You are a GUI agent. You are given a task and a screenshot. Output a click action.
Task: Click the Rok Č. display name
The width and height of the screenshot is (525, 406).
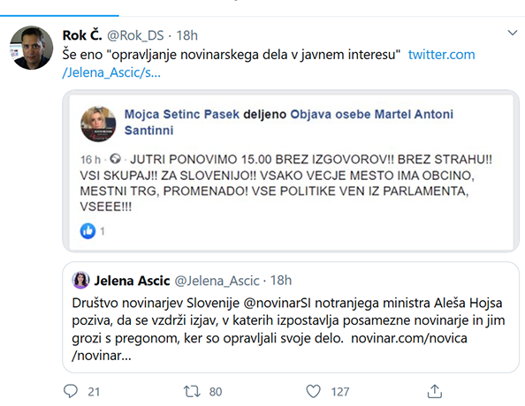tap(82, 35)
